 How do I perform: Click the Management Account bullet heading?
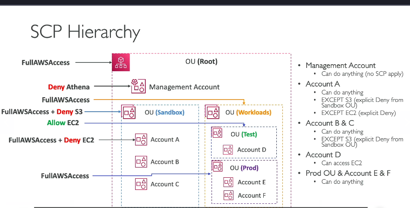pos(341,65)
